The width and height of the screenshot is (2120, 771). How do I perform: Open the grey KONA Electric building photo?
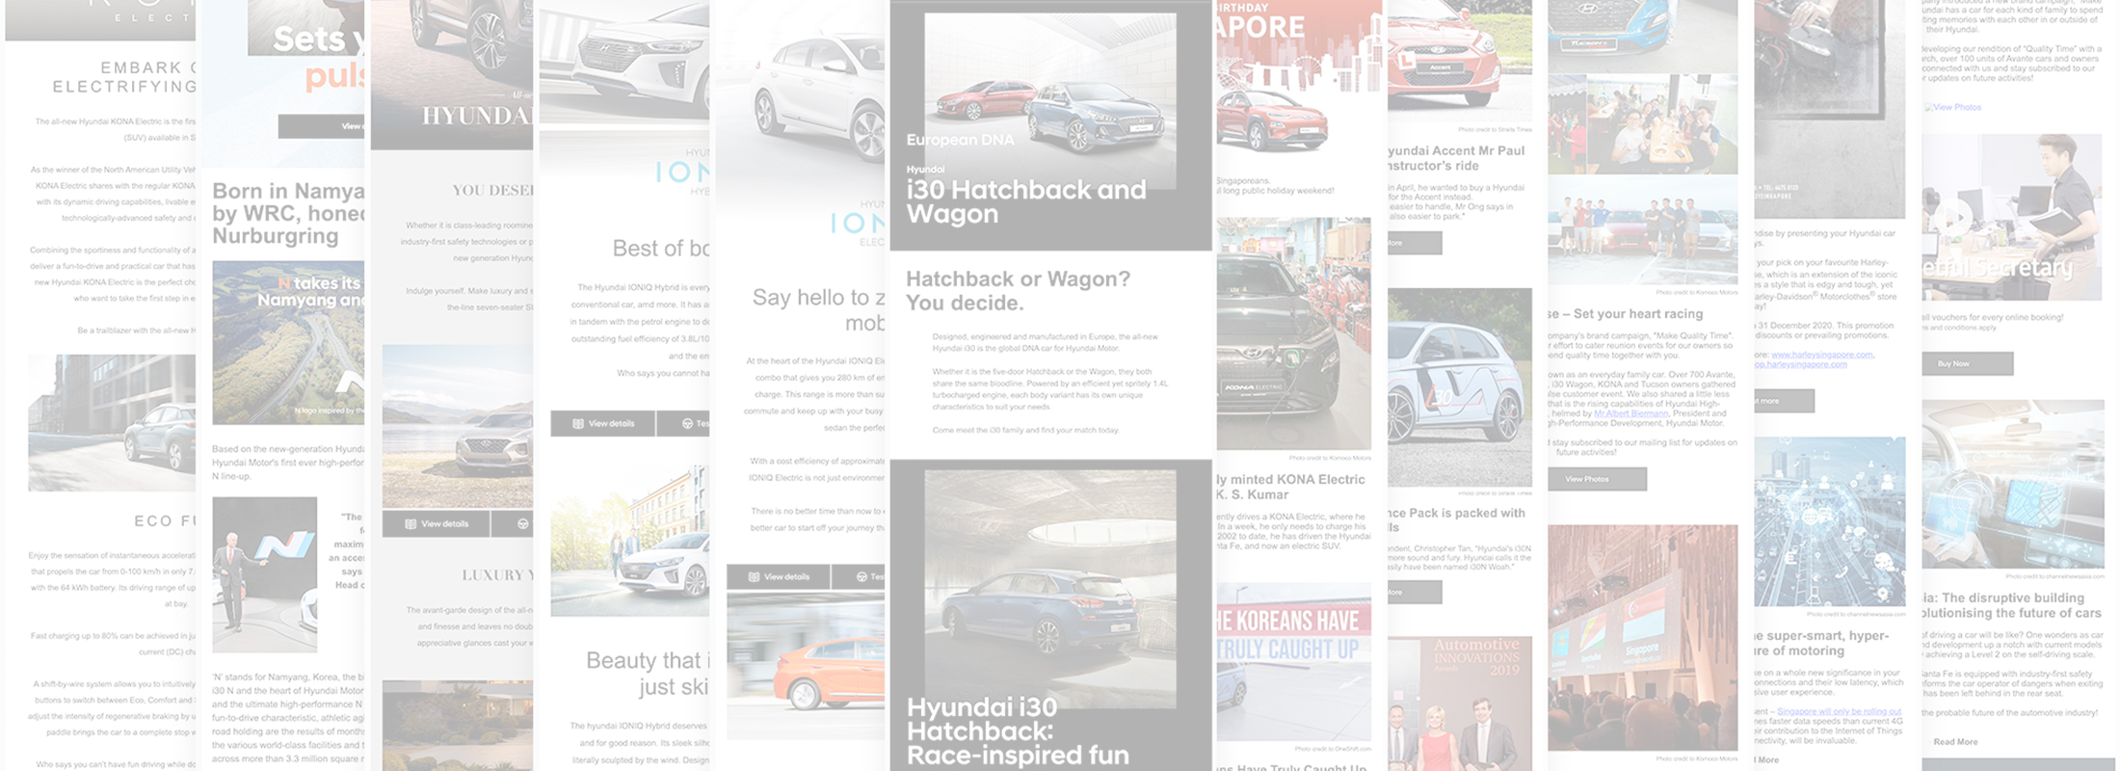pos(112,423)
